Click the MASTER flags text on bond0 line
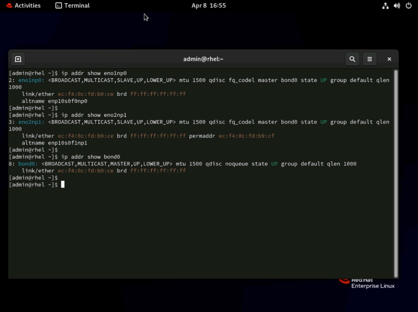 click(107, 164)
